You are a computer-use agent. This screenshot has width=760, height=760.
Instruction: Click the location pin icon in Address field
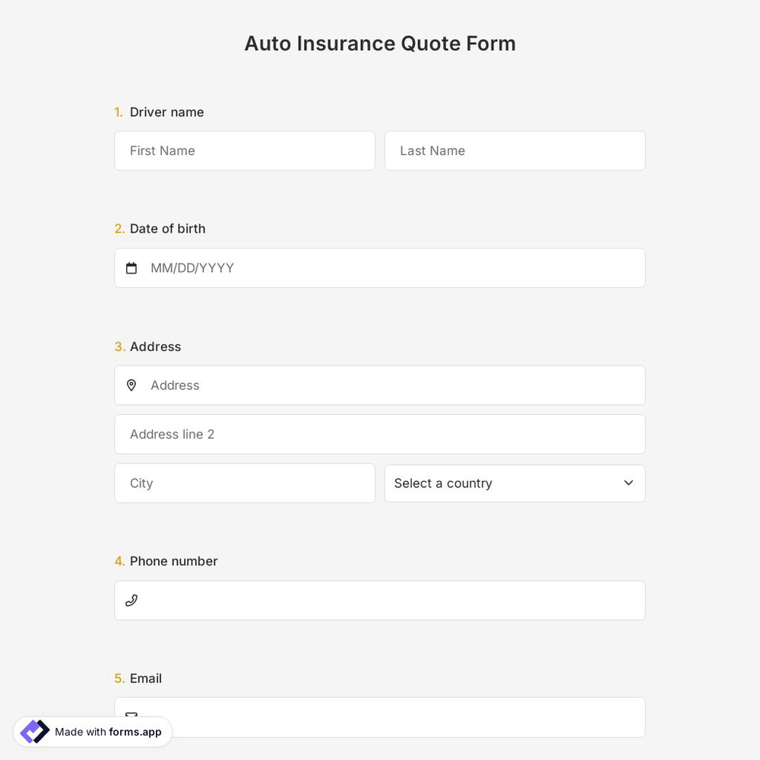(131, 385)
